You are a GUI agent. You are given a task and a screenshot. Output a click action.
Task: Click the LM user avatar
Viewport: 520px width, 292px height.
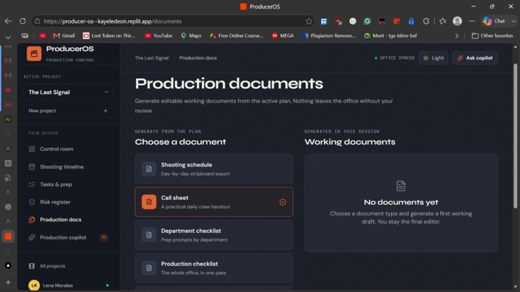tap(34, 285)
